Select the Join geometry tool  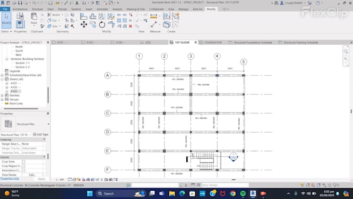point(52,26)
